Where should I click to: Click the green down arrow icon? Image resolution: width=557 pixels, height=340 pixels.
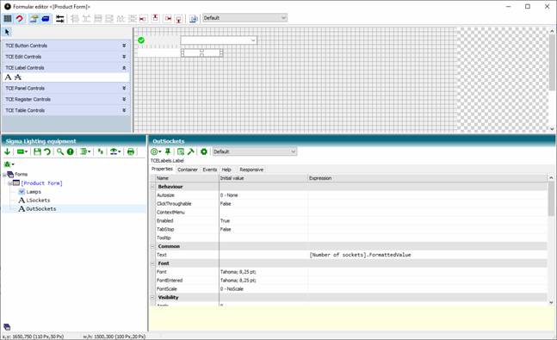[7, 151]
